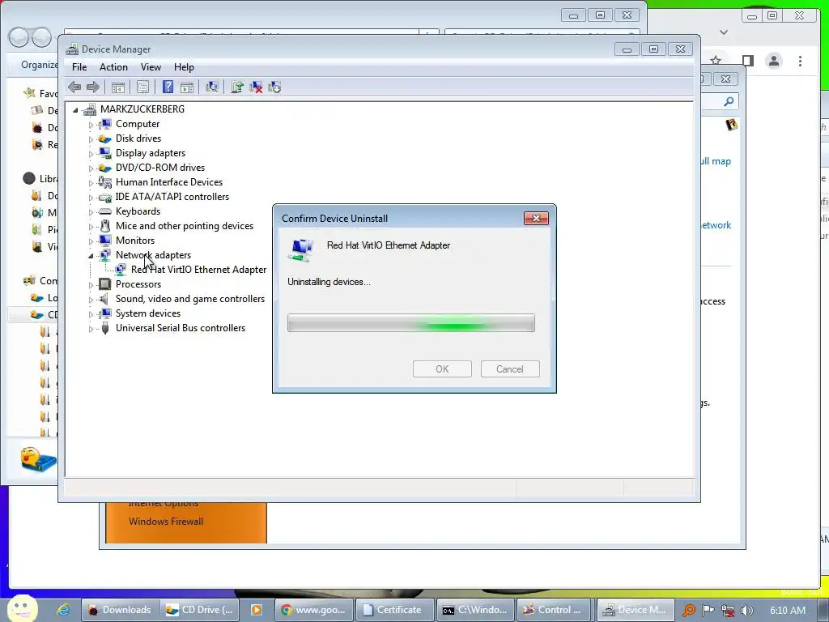Click the Network adapters category icon
The height and width of the screenshot is (622, 829).
coord(105,255)
